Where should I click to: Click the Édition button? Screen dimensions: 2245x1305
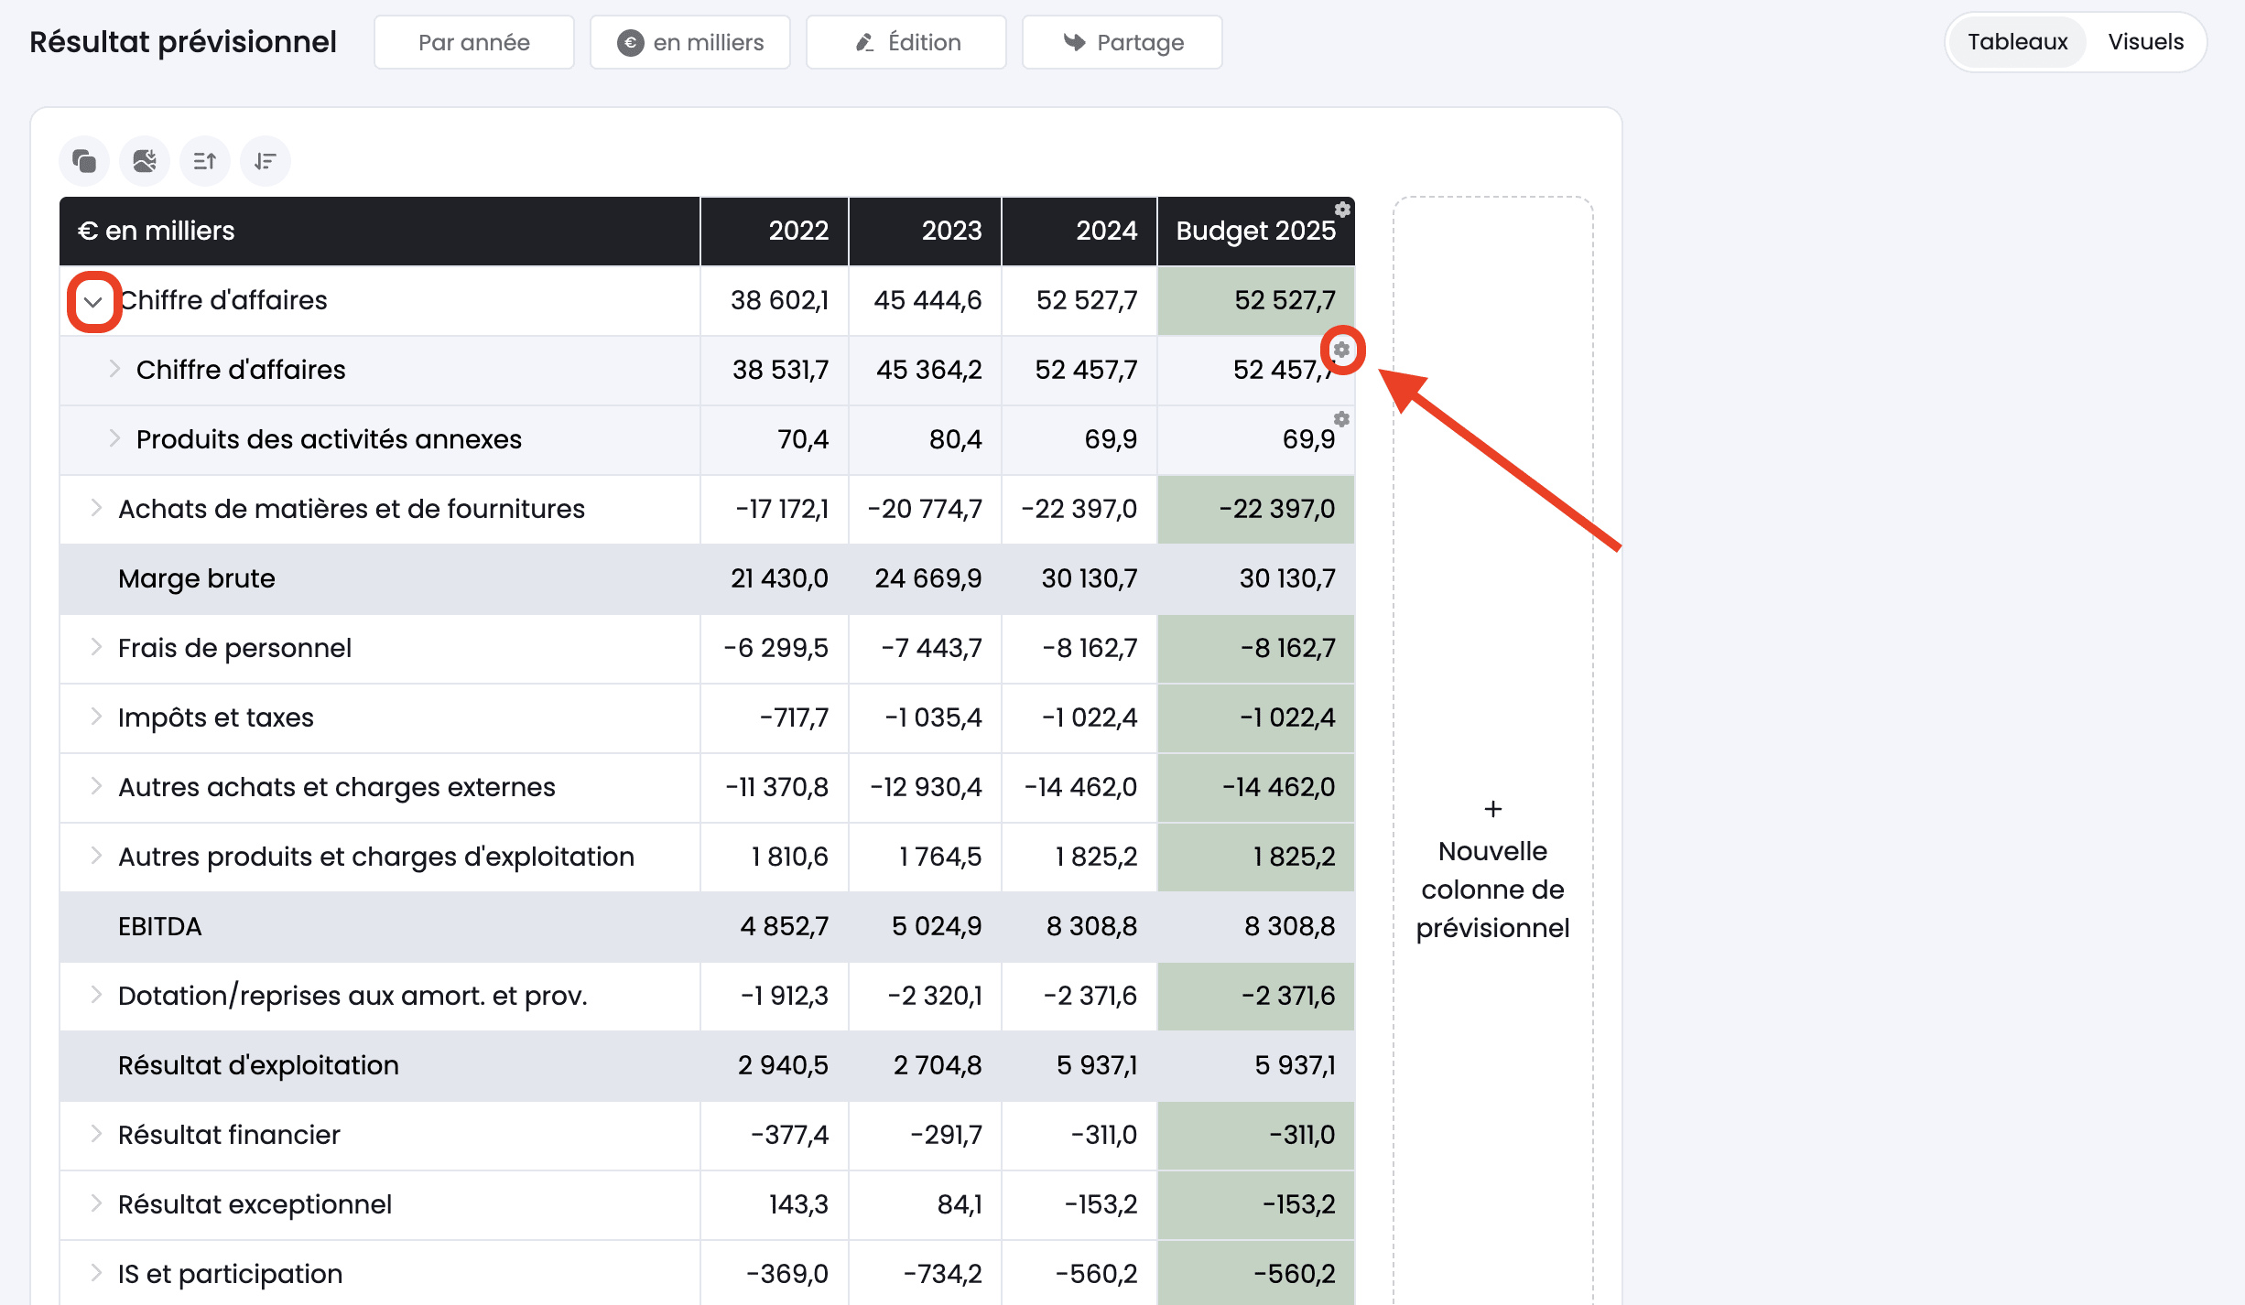coord(906,42)
